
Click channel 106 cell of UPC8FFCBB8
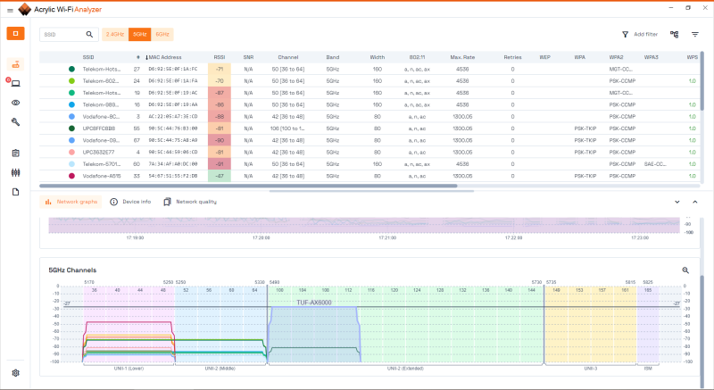coord(287,129)
